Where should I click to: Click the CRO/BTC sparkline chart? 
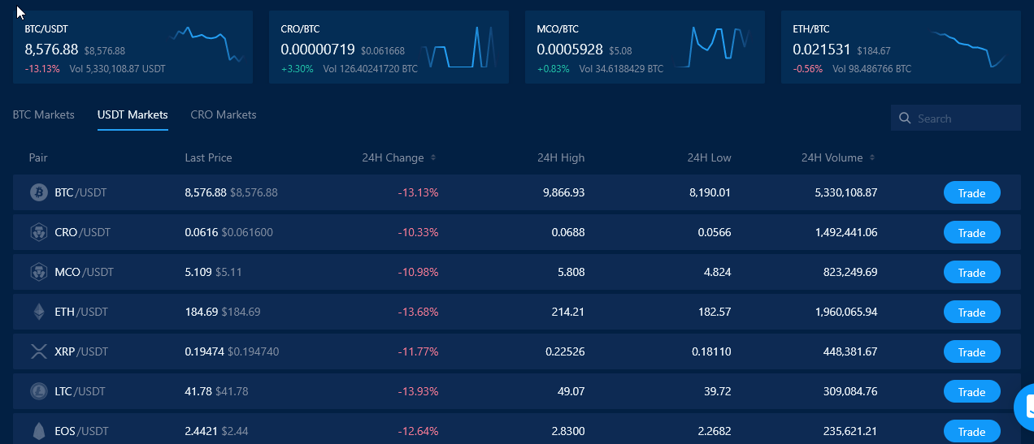tap(459, 46)
